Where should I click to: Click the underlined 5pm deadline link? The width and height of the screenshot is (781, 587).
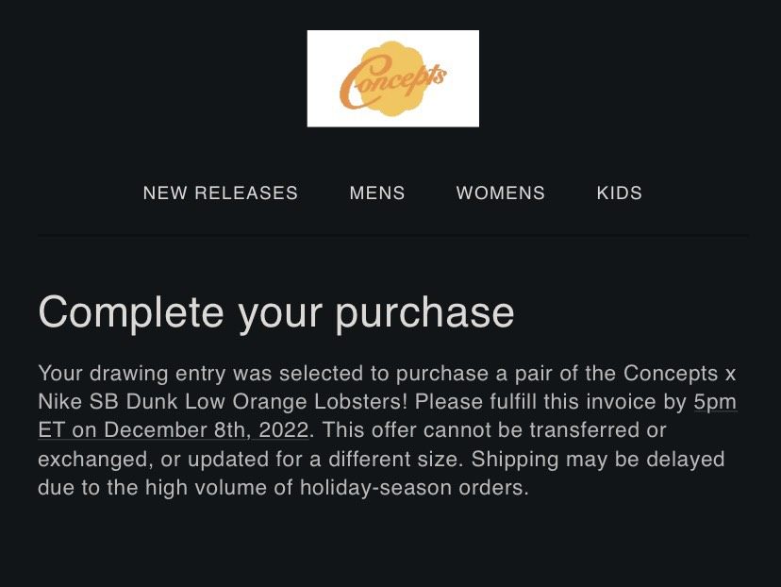point(715,402)
